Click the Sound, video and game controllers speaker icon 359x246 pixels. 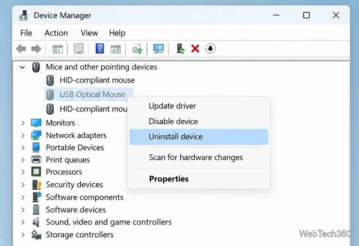point(36,222)
